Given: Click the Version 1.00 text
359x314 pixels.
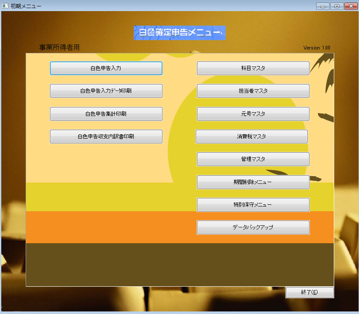Looking at the screenshot, I should [317, 48].
